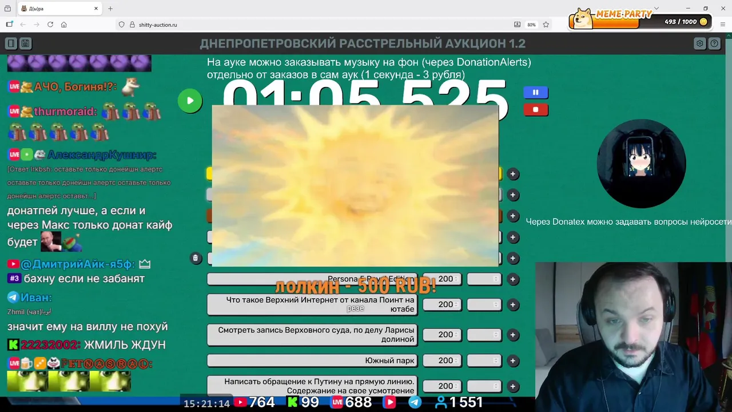Click the sun video overlay
This screenshot has height=412, width=732.
355,185
